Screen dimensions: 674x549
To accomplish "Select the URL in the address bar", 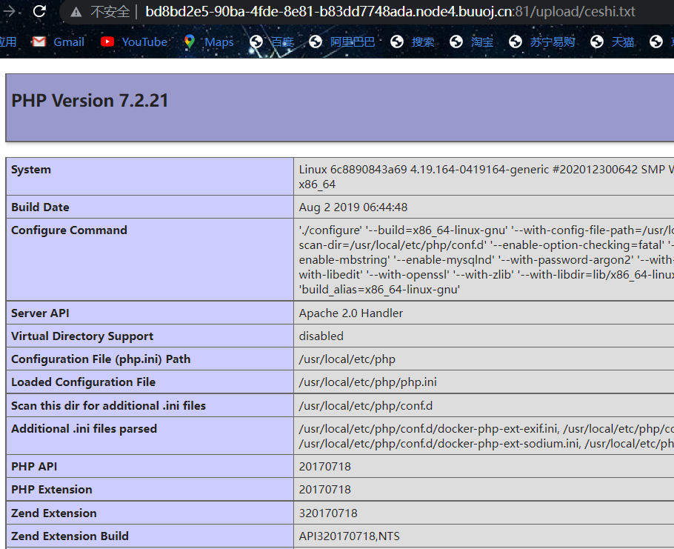I will (x=390, y=12).
